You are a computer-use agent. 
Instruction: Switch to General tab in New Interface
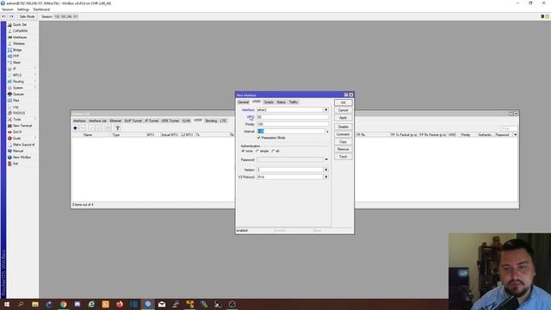pyautogui.click(x=243, y=102)
